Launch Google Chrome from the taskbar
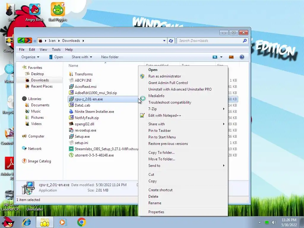This screenshot has width=304, height=228. click(x=81, y=222)
